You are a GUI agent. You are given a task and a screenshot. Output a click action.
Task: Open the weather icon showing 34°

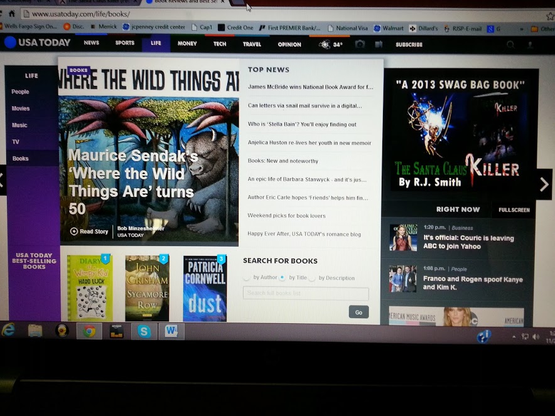(331, 45)
